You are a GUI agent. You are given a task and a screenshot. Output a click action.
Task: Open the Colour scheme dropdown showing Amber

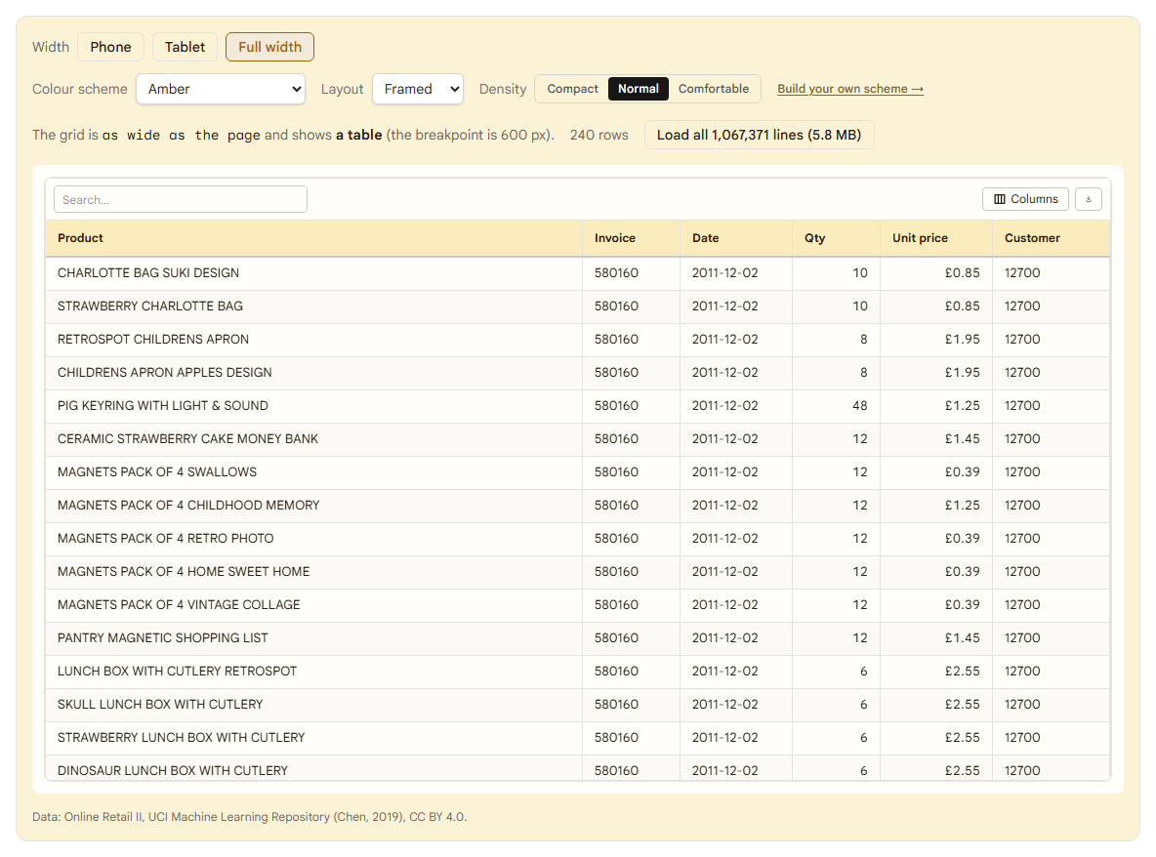coord(221,89)
